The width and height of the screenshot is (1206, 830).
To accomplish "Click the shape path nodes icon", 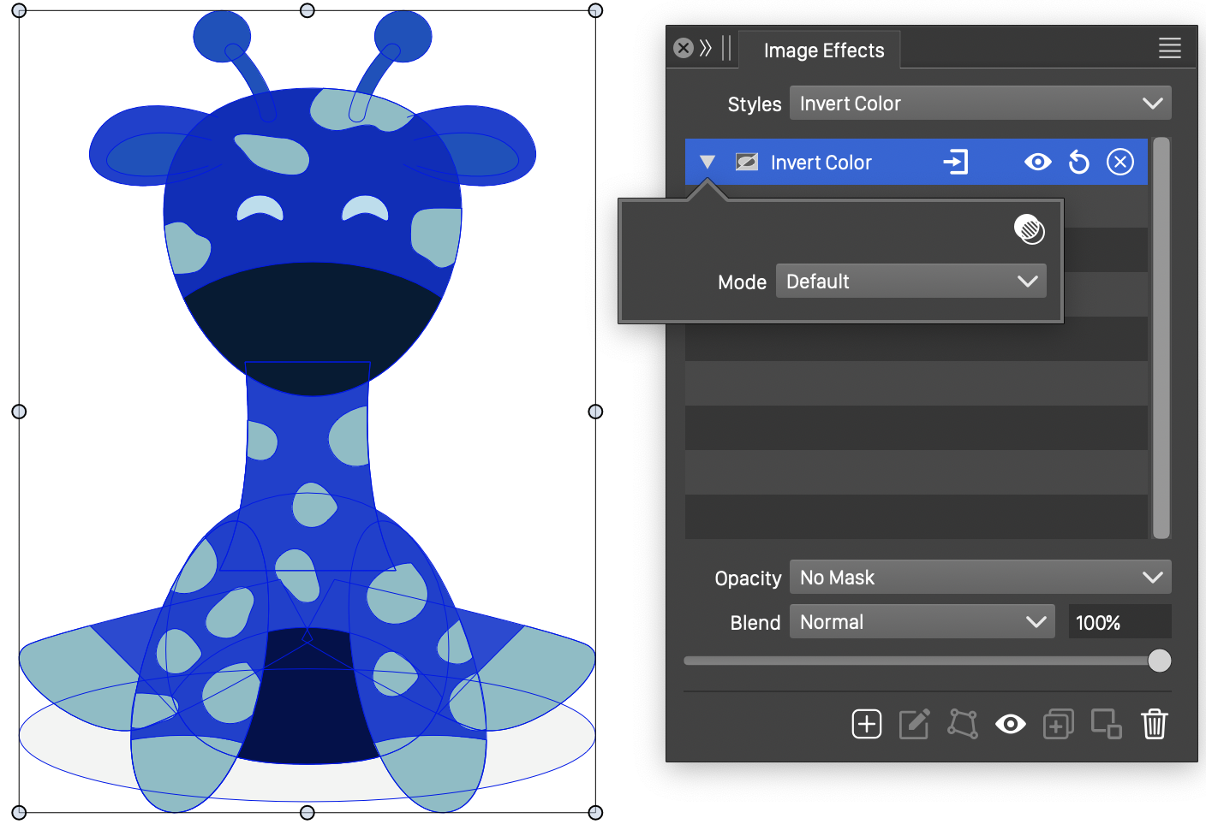I will [x=962, y=724].
